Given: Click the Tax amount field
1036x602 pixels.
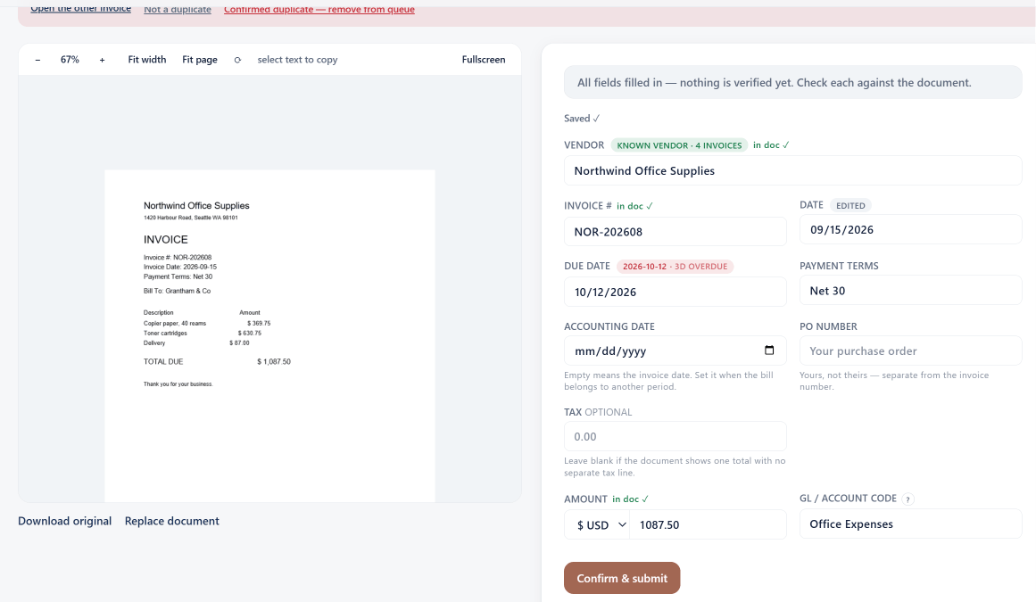Looking at the screenshot, I should (x=675, y=436).
